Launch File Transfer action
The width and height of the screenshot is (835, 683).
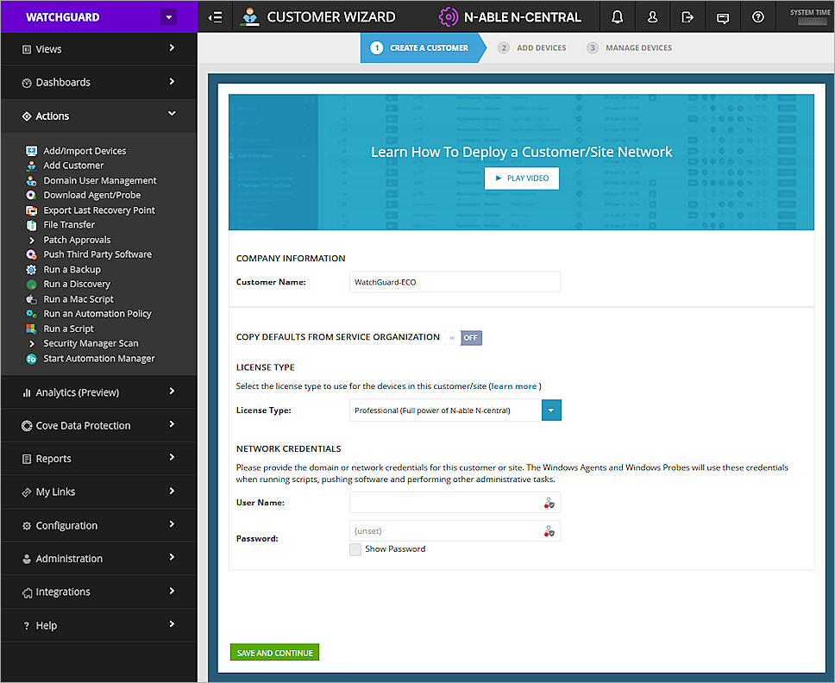coord(68,224)
